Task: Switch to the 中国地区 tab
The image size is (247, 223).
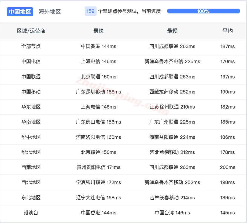Action: coord(20,12)
